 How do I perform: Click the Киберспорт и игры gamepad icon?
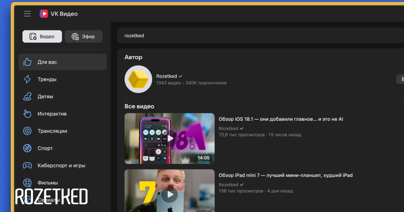click(27, 166)
